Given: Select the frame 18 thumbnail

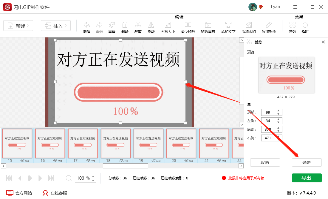Looking at the screenshot, I should point(115,143).
